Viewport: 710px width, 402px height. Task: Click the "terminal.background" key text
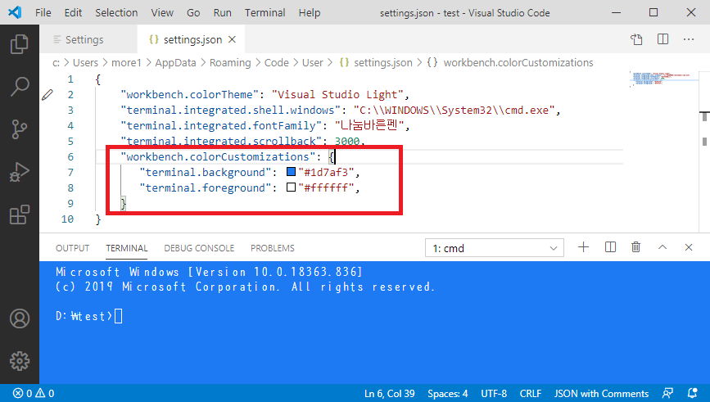point(206,172)
